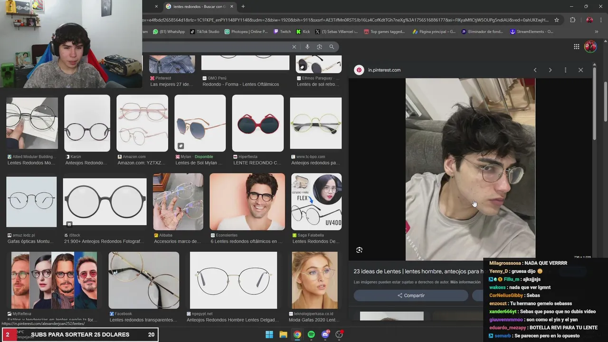The image size is (608, 342).
Task: Open the Más información link
Action: (465, 282)
